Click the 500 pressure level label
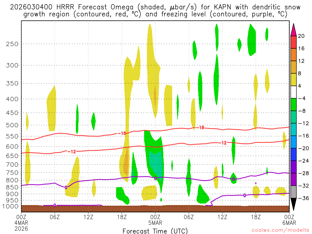The height and width of the screenshot is (234, 312). click(x=12, y=125)
